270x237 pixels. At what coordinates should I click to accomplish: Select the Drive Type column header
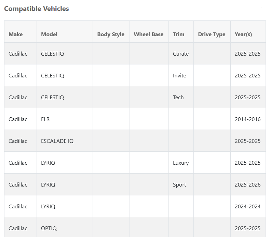pyautogui.click(x=212, y=34)
